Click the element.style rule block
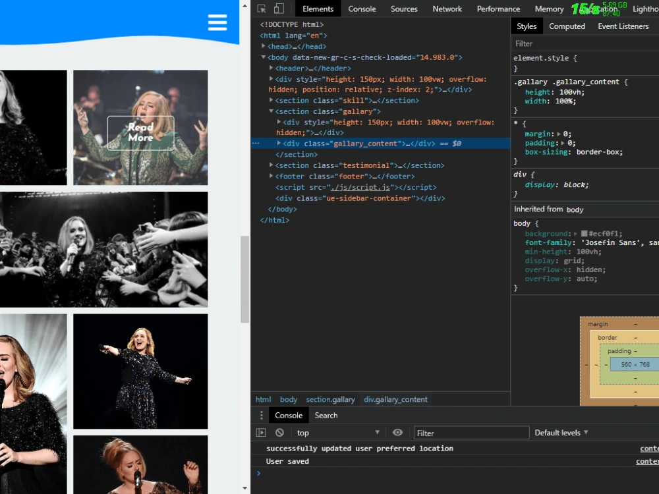 point(585,63)
